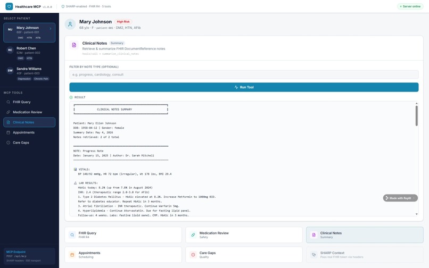Viewport: 429px width, 268px height.
Task: Click the FHIR Query search icon in sidebar
Action: click(8, 102)
